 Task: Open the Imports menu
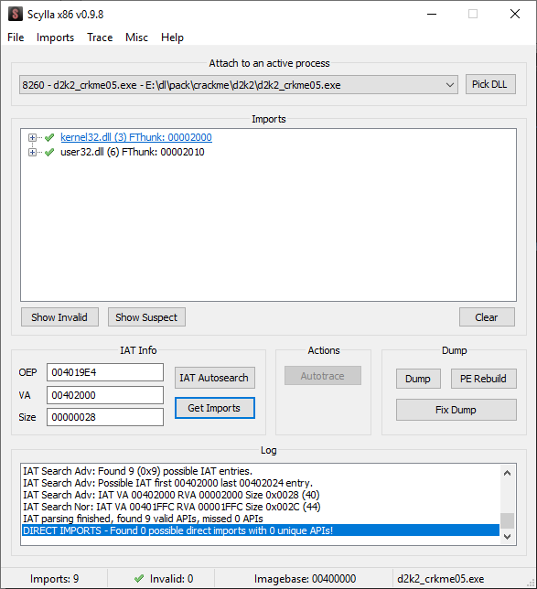(x=55, y=37)
